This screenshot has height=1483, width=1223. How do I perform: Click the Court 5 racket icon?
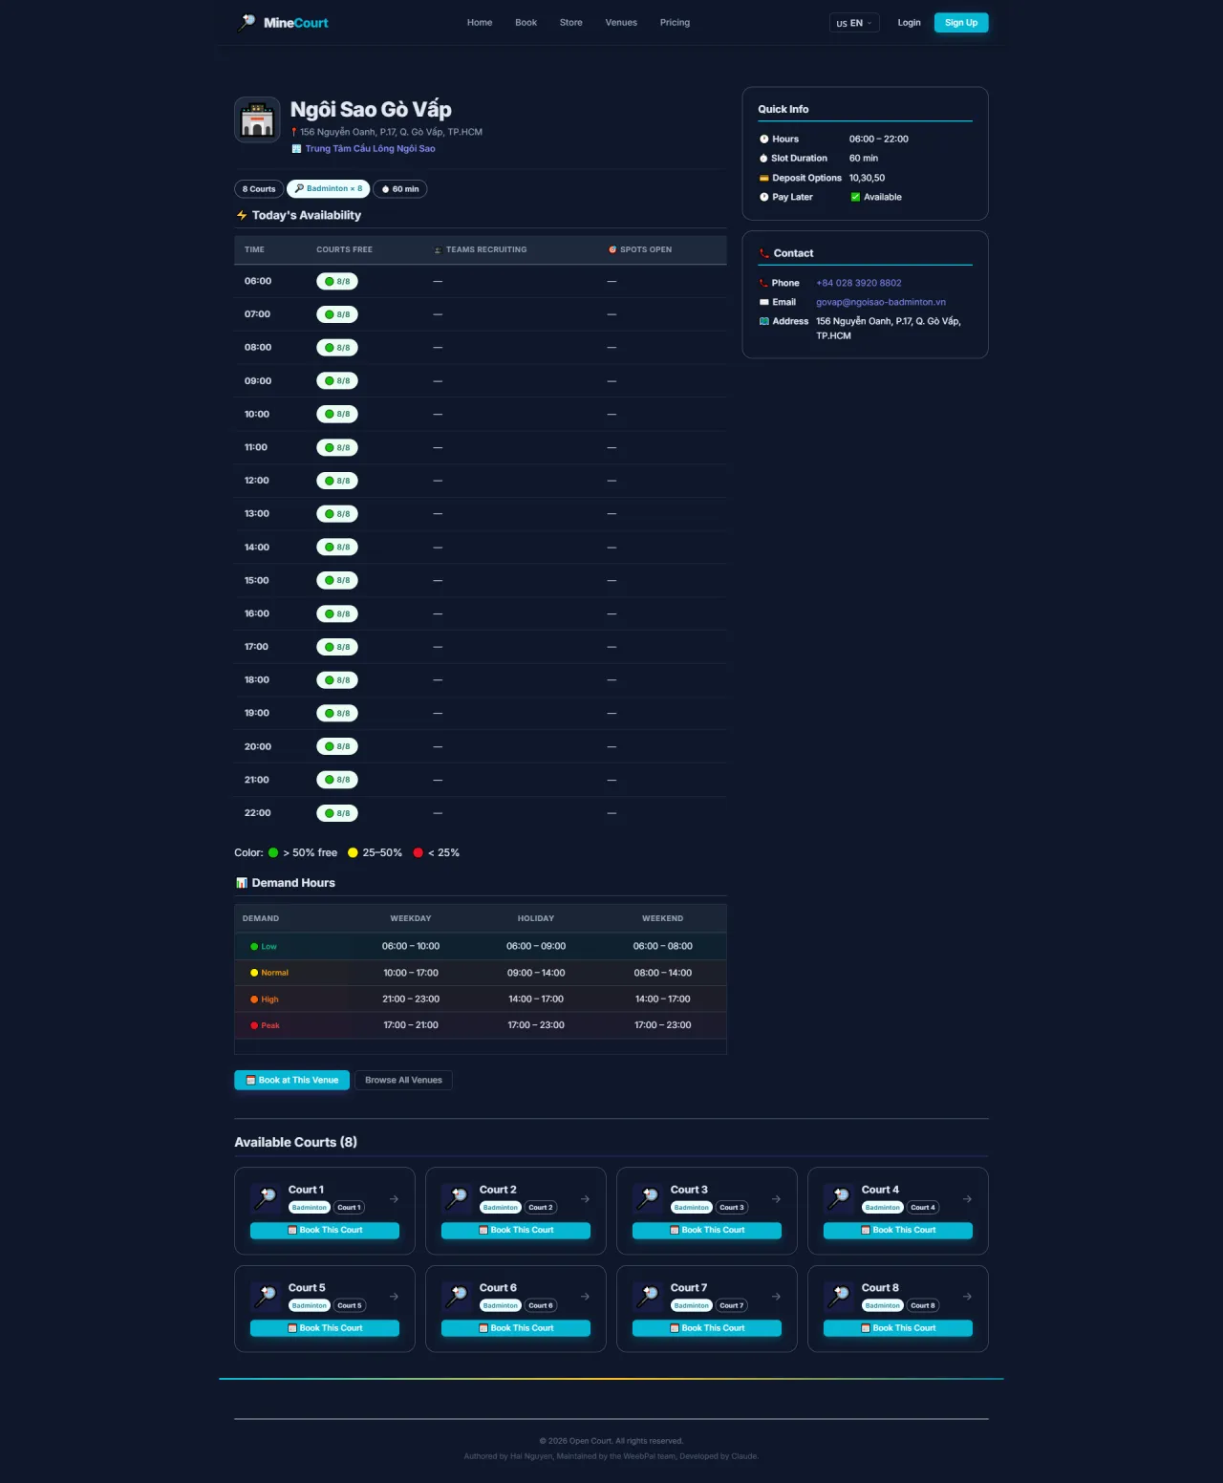266,1296
